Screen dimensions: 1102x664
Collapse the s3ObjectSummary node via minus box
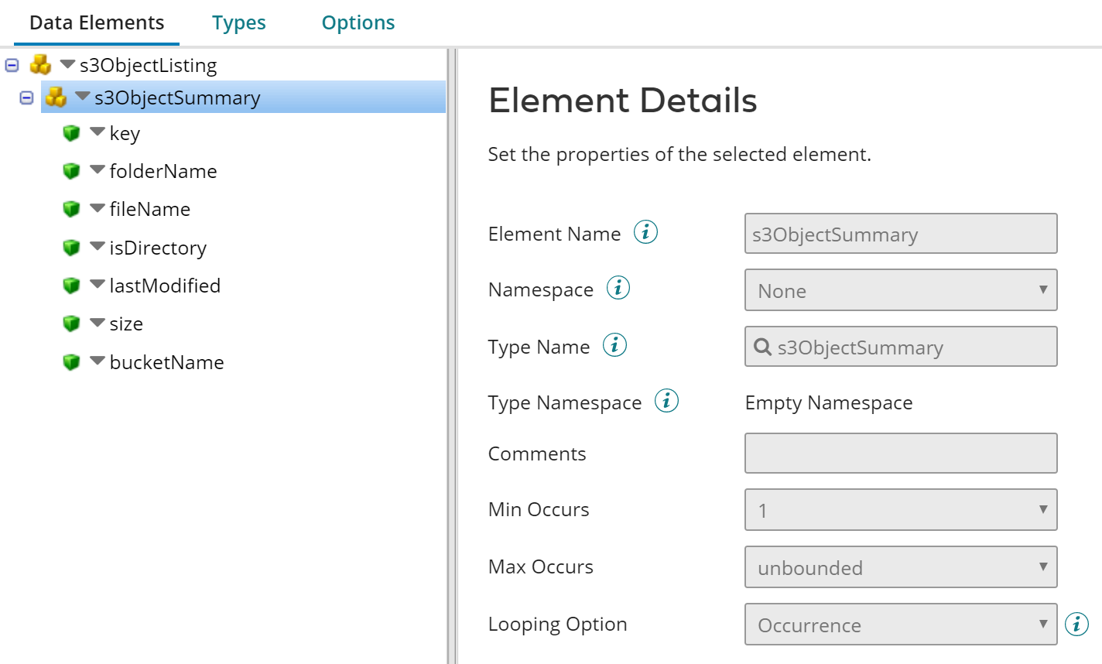pos(26,98)
